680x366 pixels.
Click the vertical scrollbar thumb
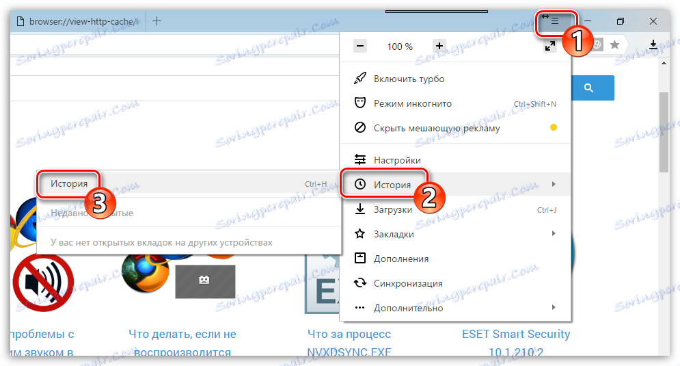pyautogui.click(x=664, y=132)
